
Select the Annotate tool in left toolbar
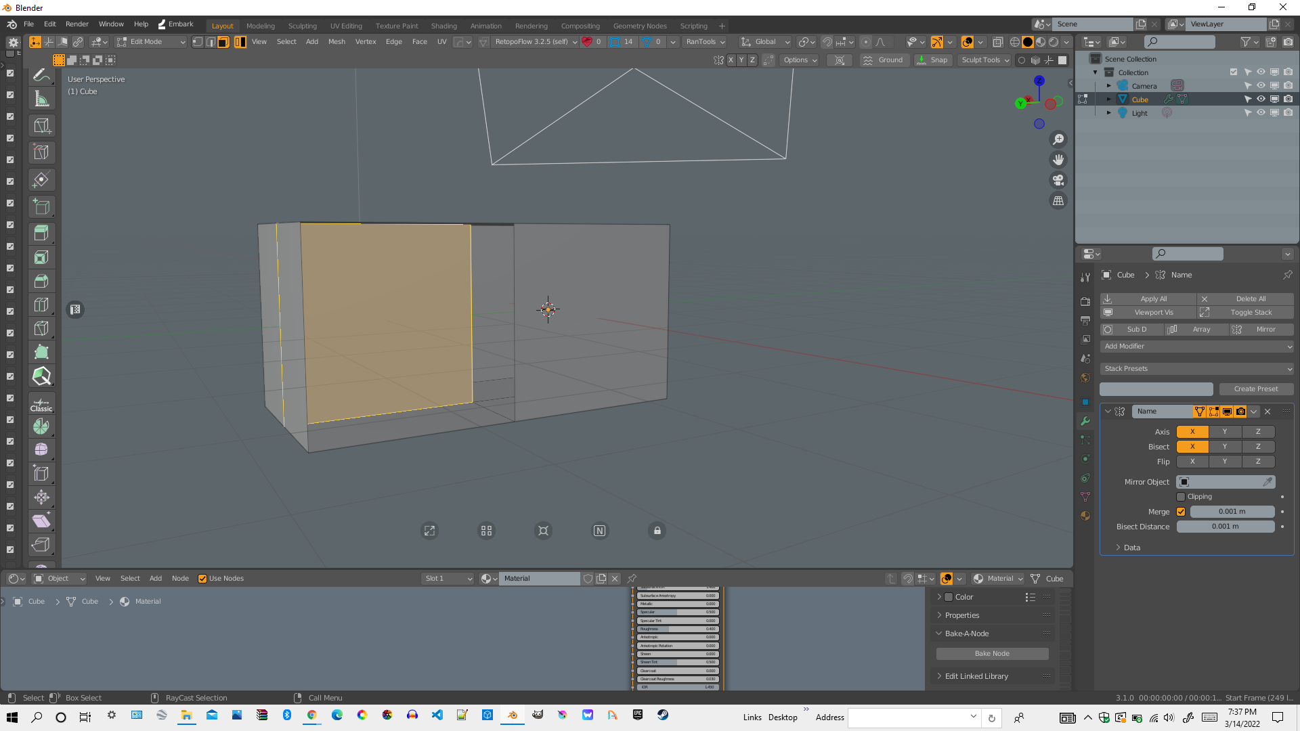click(41, 74)
